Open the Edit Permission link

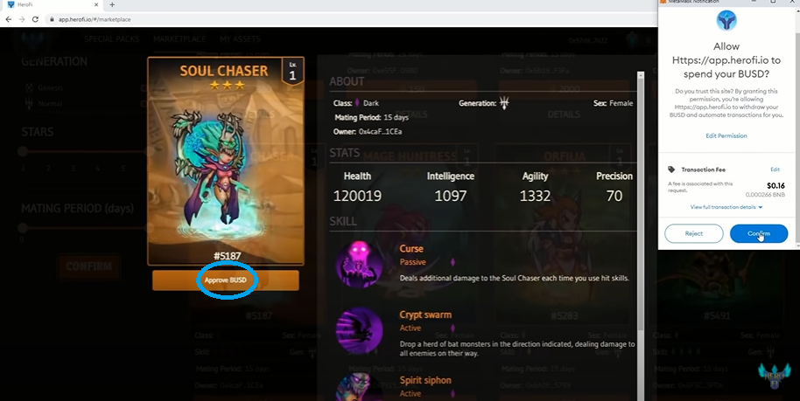(726, 136)
